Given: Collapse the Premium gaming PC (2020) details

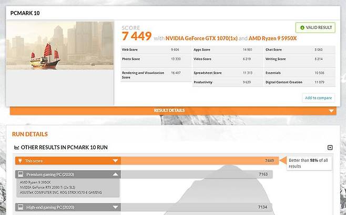Looking at the screenshot, I should [x=115, y=174].
